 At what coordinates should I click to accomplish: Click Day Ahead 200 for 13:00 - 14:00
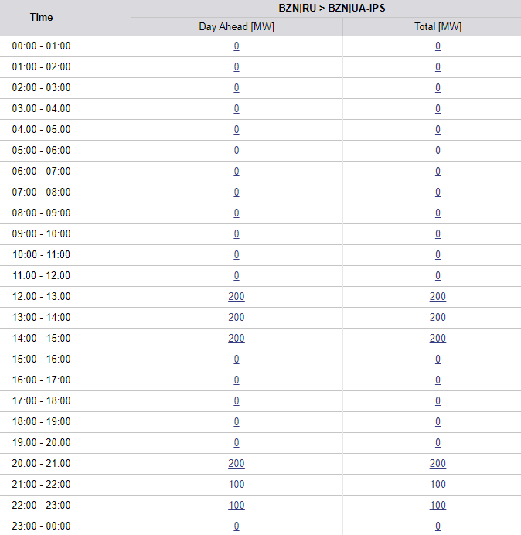coord(237,318)
